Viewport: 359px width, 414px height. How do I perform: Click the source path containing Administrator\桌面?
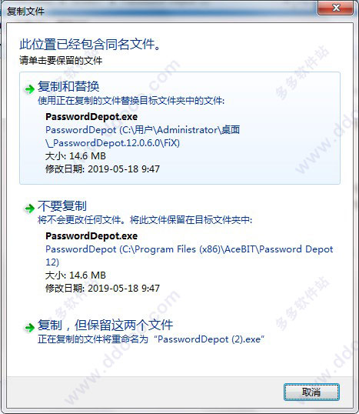click(143, 136)
